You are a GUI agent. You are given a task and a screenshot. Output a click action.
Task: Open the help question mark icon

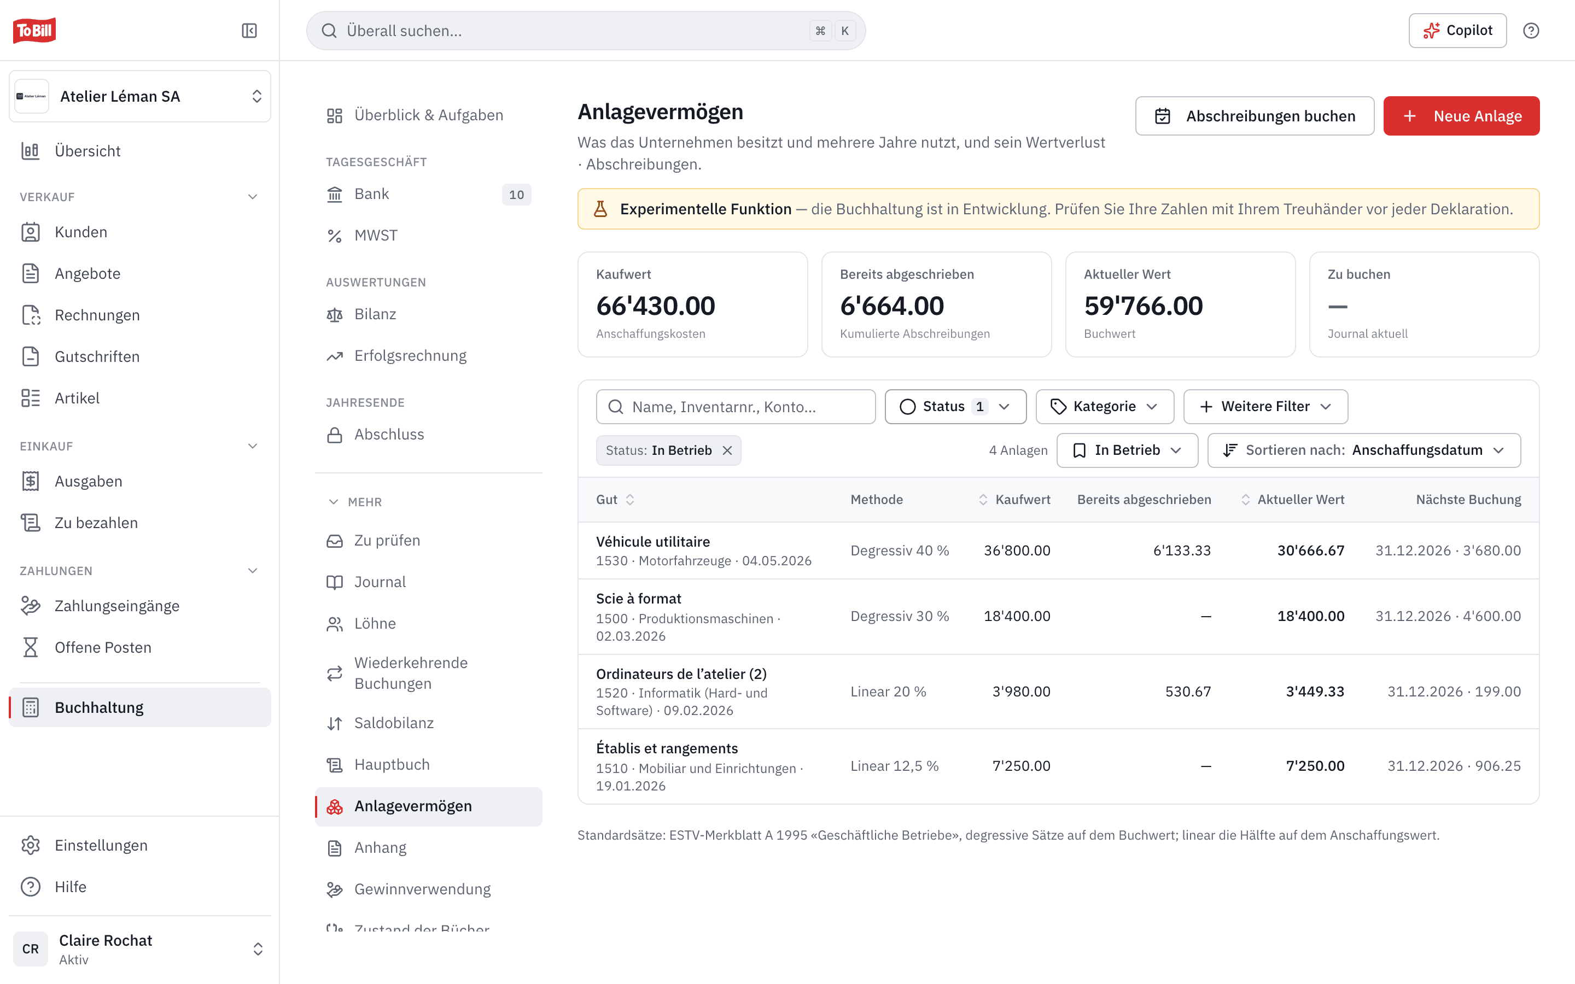point(1531,31)
